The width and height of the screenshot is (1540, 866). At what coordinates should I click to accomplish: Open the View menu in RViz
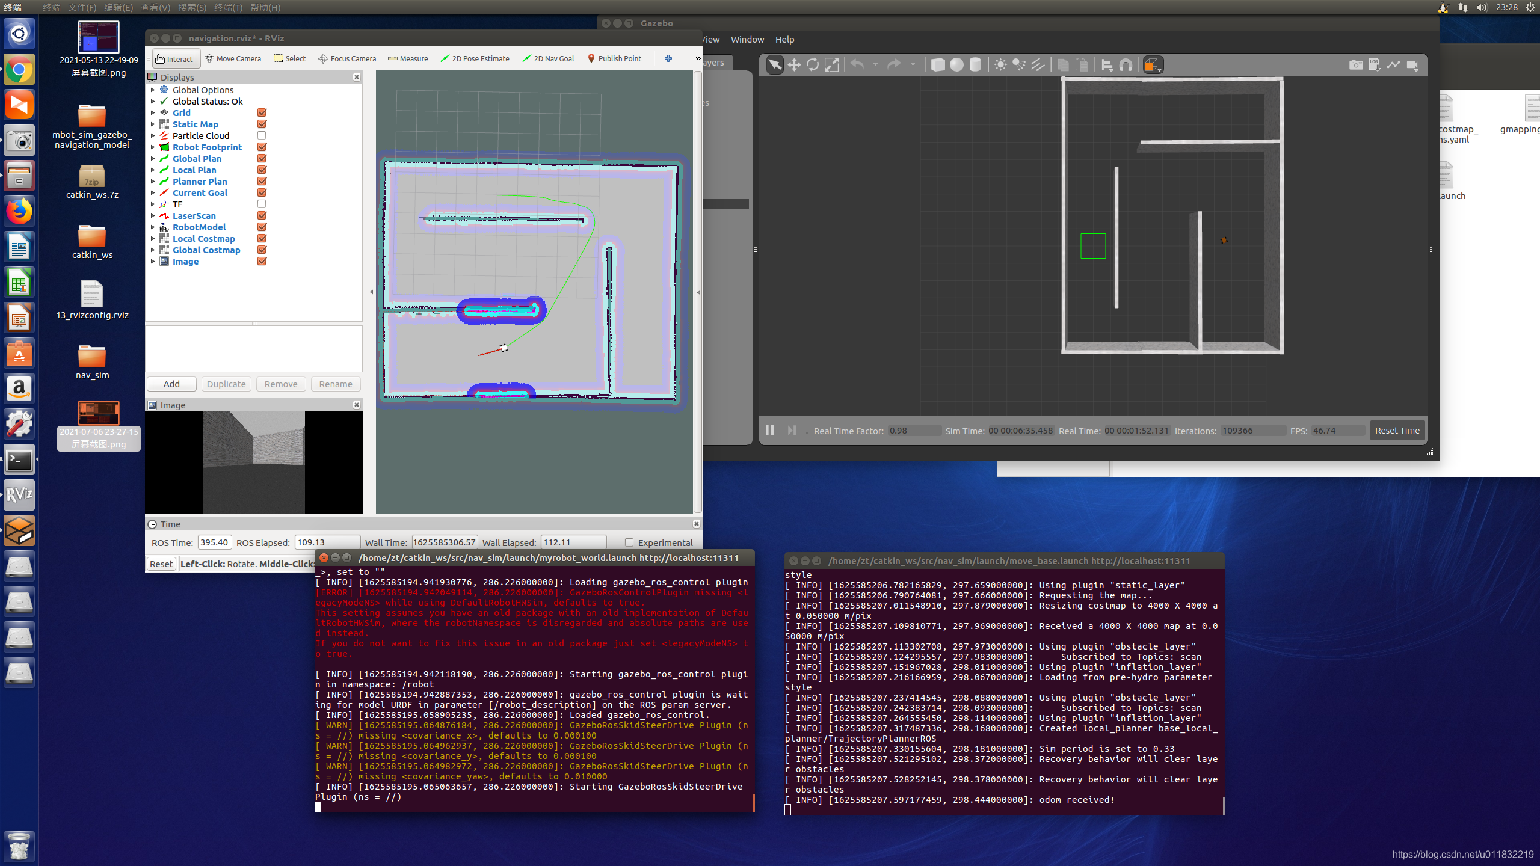[x=709, y=39]
